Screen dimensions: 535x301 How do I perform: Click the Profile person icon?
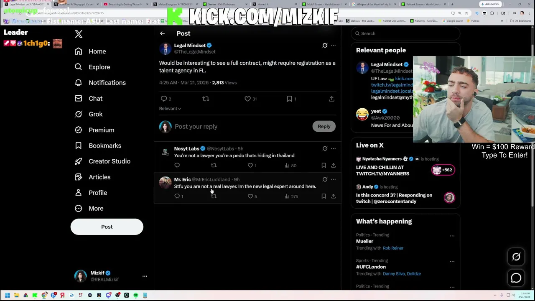(78, 193)
